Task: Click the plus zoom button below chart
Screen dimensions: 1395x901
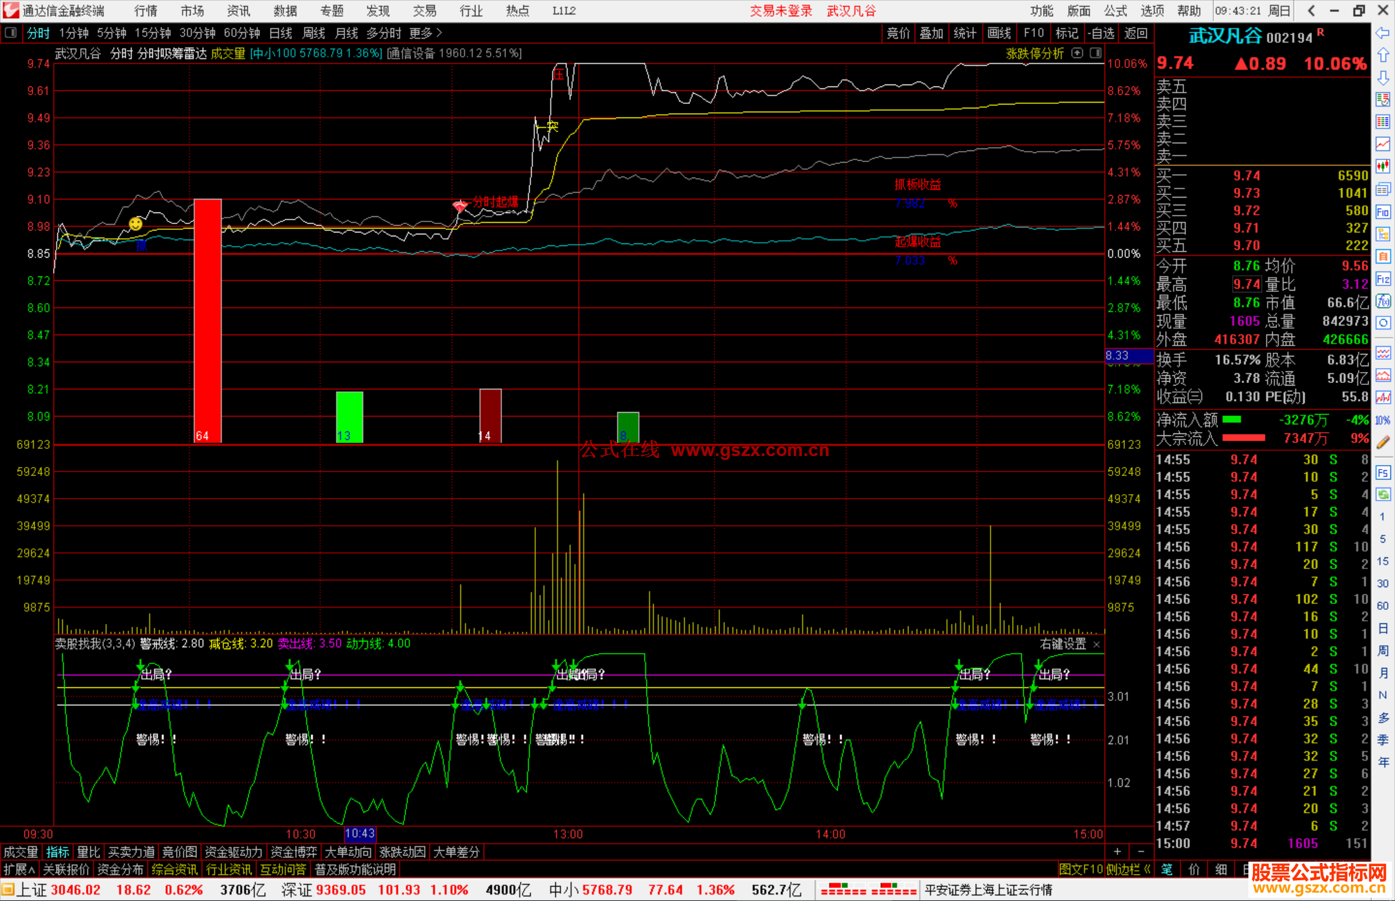Action: point(1117,852)
